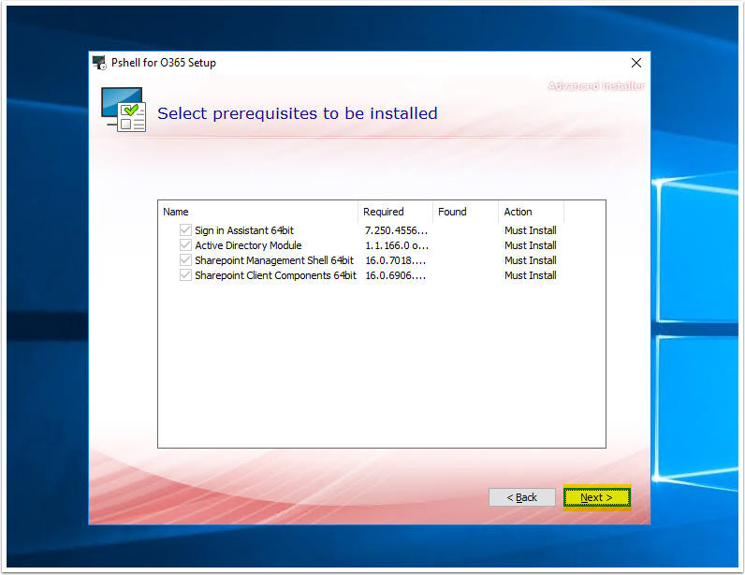Click the Select prerequisites to be installed heading

tap(298, 113)
